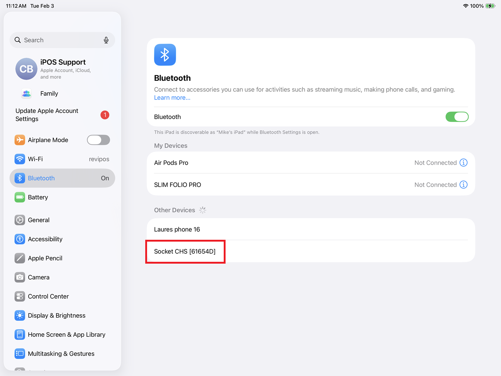Tap the 100% battery percentage
Screen dimensions: 501x376
pos(477,6)
